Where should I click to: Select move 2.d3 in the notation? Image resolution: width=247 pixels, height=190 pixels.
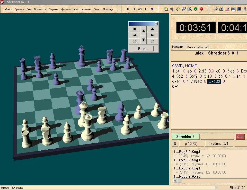202,71
